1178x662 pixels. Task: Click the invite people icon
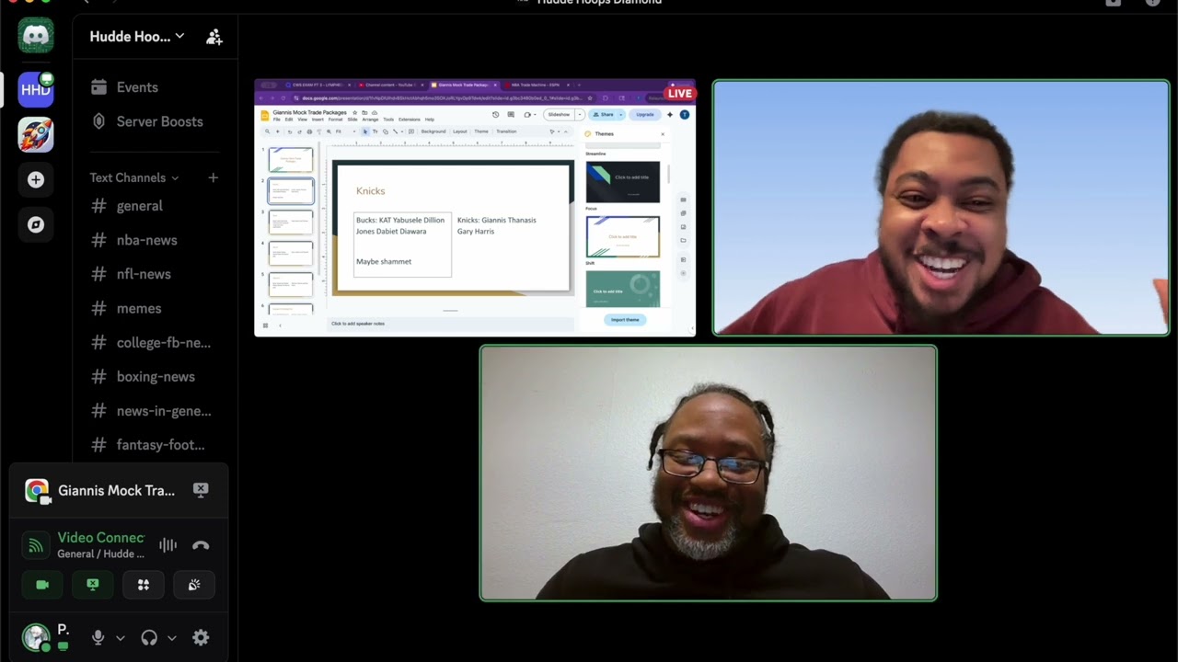coord(214,37)
